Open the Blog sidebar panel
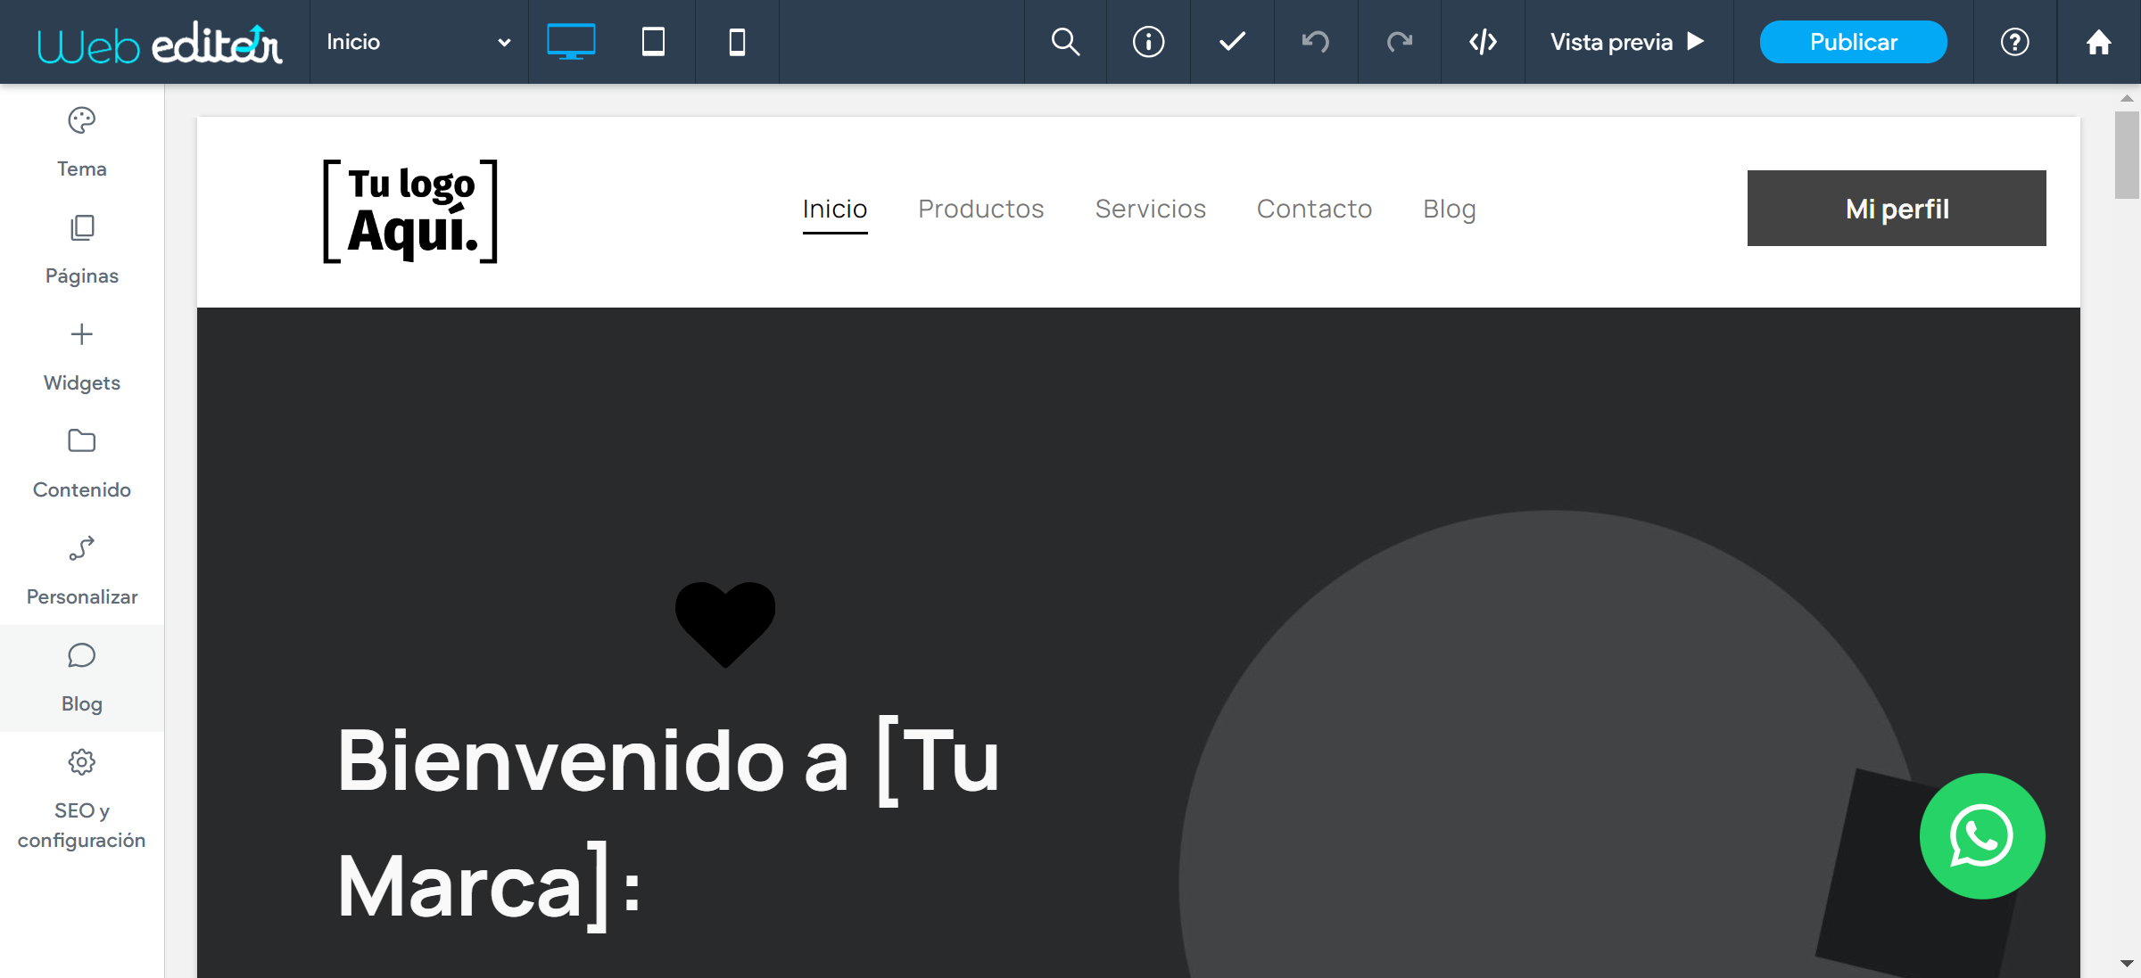This screenshot has height=978, width=2141. point(81,678)
